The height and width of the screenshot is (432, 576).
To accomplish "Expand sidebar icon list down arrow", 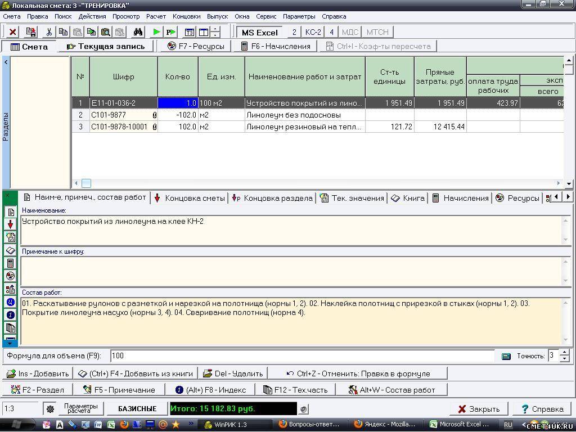I will tap(10, 344).
